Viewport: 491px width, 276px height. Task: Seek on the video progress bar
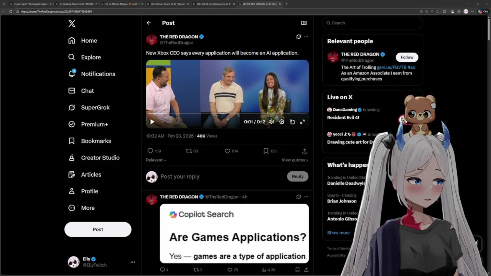(227, 113)
